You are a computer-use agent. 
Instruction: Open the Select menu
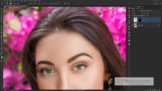point(22,1)
